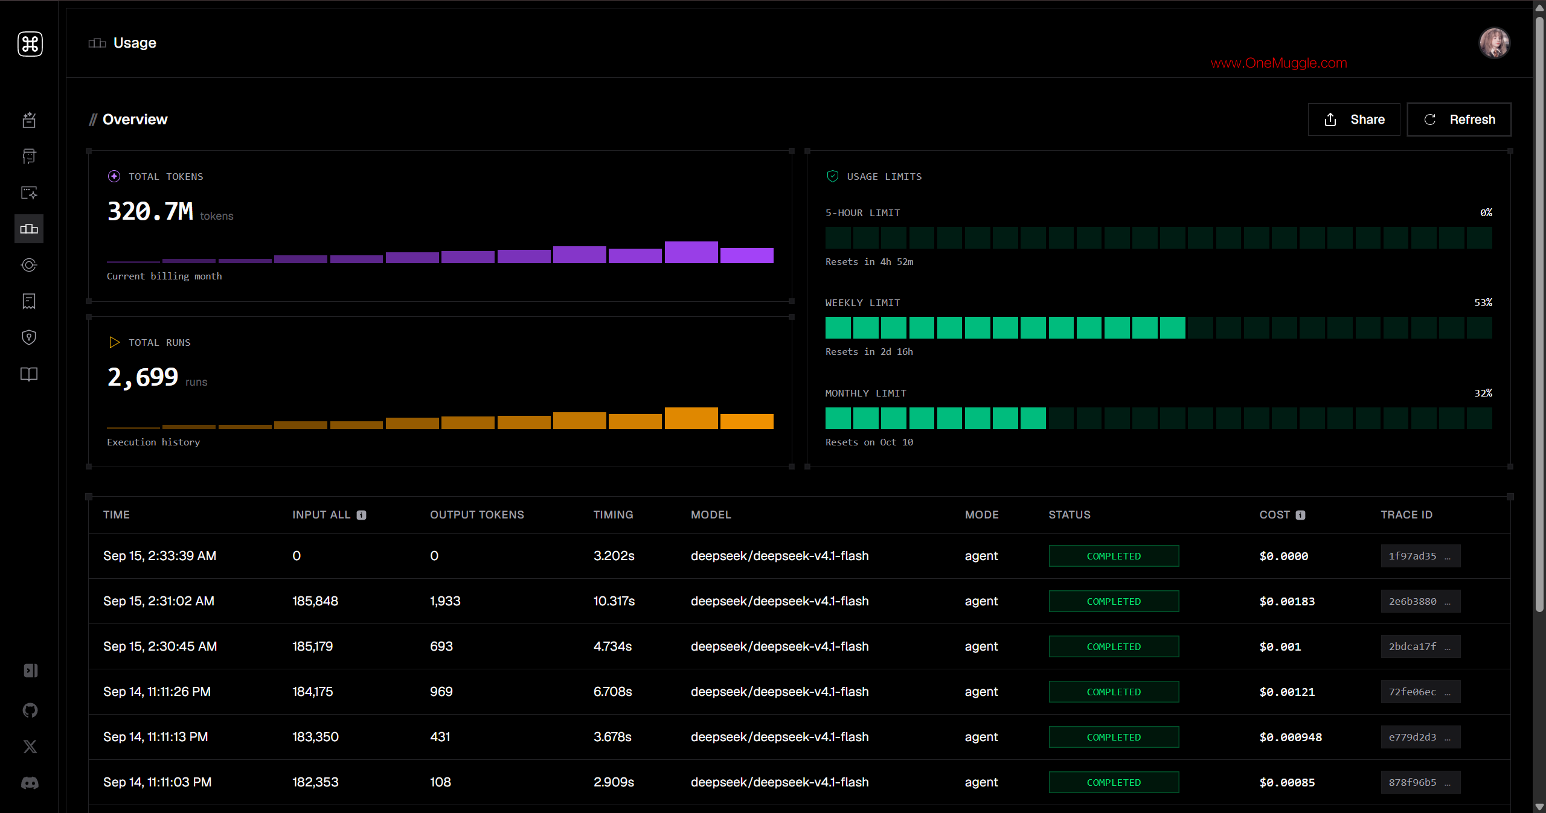Refresh the usage overview

[1459, 120]
